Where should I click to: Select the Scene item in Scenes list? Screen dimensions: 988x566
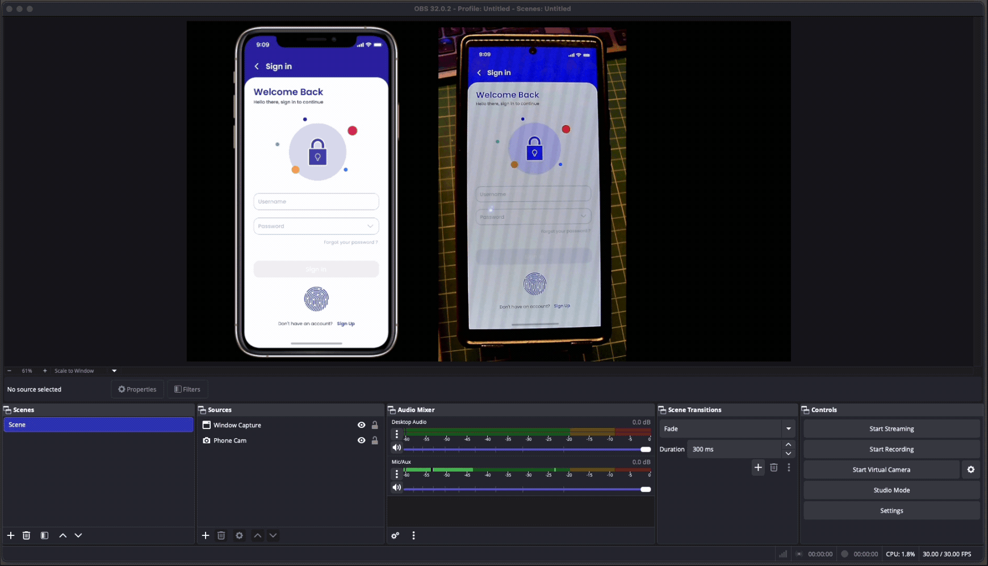pos(98,425)
